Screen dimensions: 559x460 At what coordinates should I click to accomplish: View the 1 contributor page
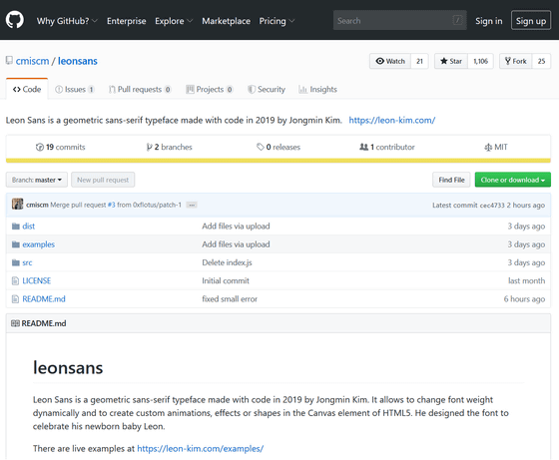pyautogui.click(x=387, y=147)
